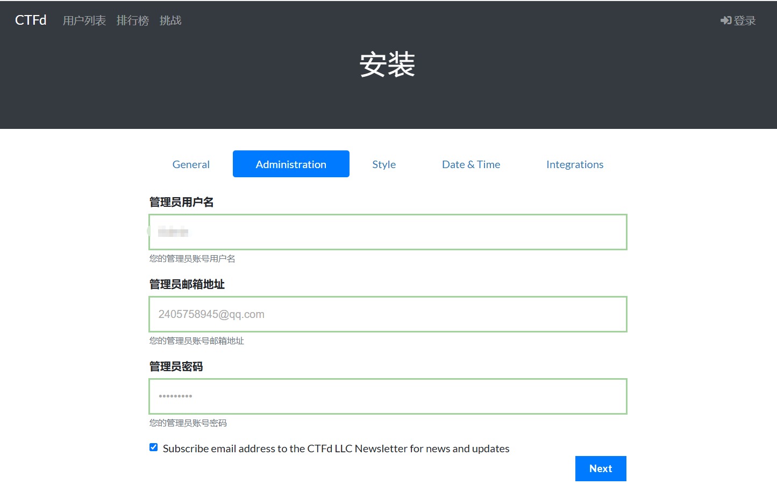Click the 安装 page heading
The image size is (777, 492).
pyautogui.click(x=387, y=64)
